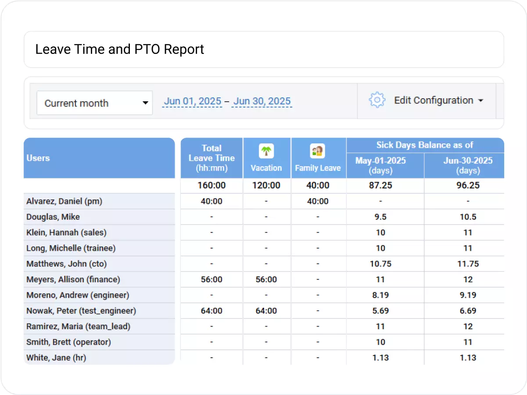Viewport: 527px width, 395px height.
Task: Click the Total Leave Time column header
Action: 211,158
